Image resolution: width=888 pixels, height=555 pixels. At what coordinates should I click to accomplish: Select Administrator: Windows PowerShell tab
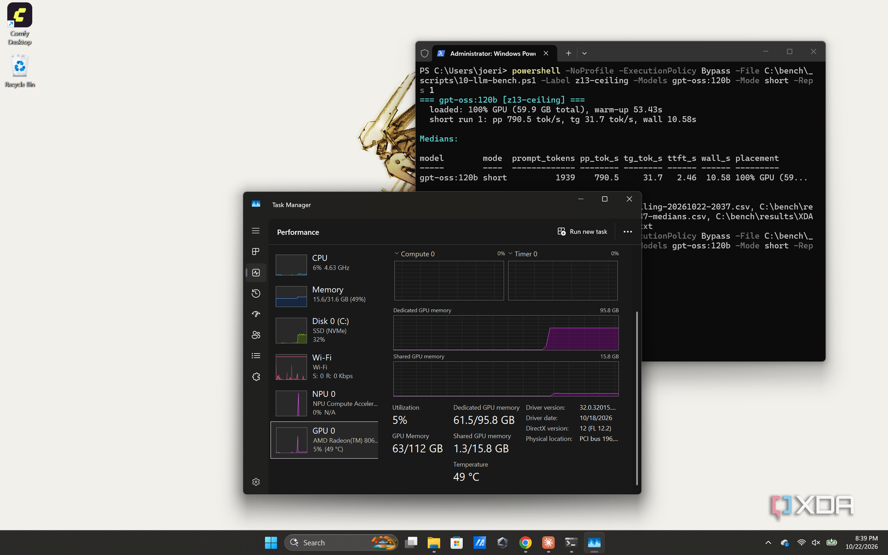pos(493,53)
